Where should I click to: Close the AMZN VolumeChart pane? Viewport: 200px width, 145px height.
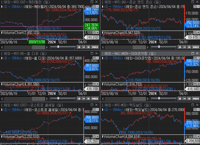pyautogui.click(x=198, y=84)
